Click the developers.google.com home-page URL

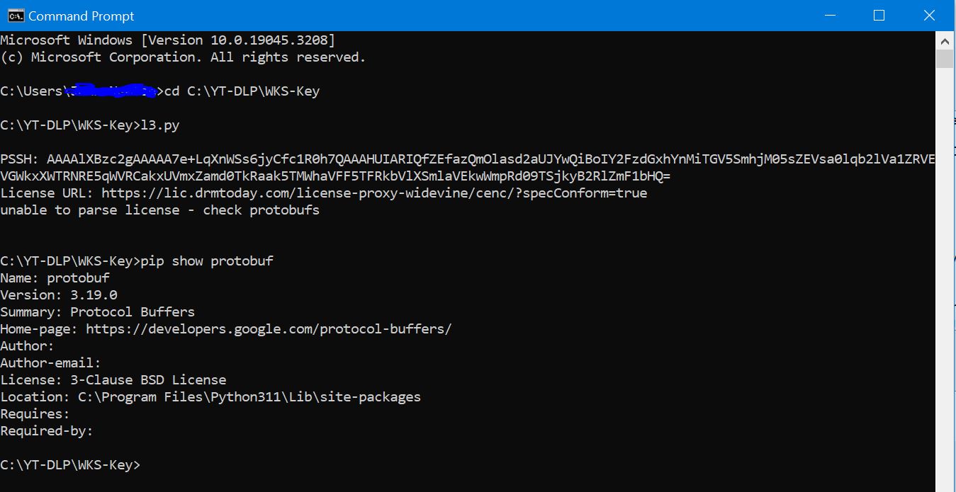(269, 328)
